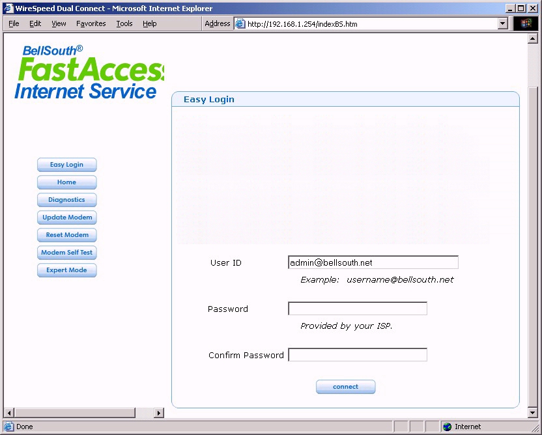Click the BellSouth FastAccess logo
542x435 pixels.
[x=89, y=72]
